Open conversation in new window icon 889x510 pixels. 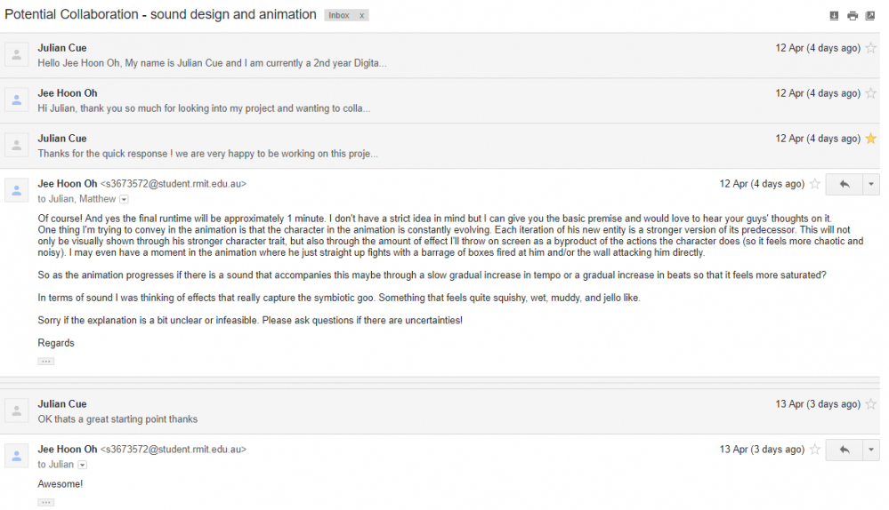pos(870,16)
